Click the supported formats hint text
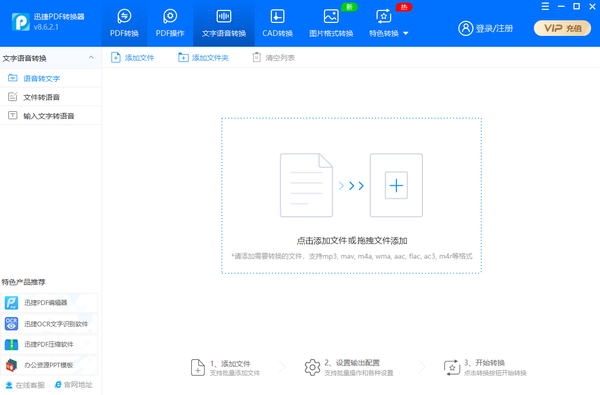The image size is (600, 395). tap(352, 256)
